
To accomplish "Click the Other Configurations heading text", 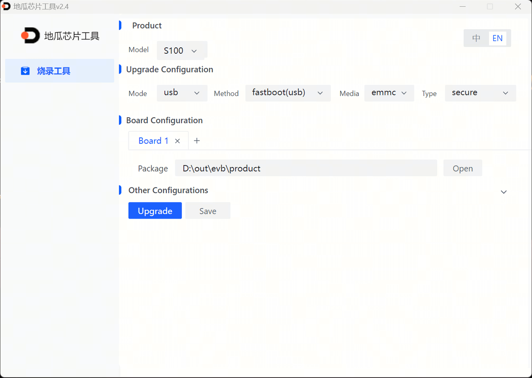I will [168, 190].
